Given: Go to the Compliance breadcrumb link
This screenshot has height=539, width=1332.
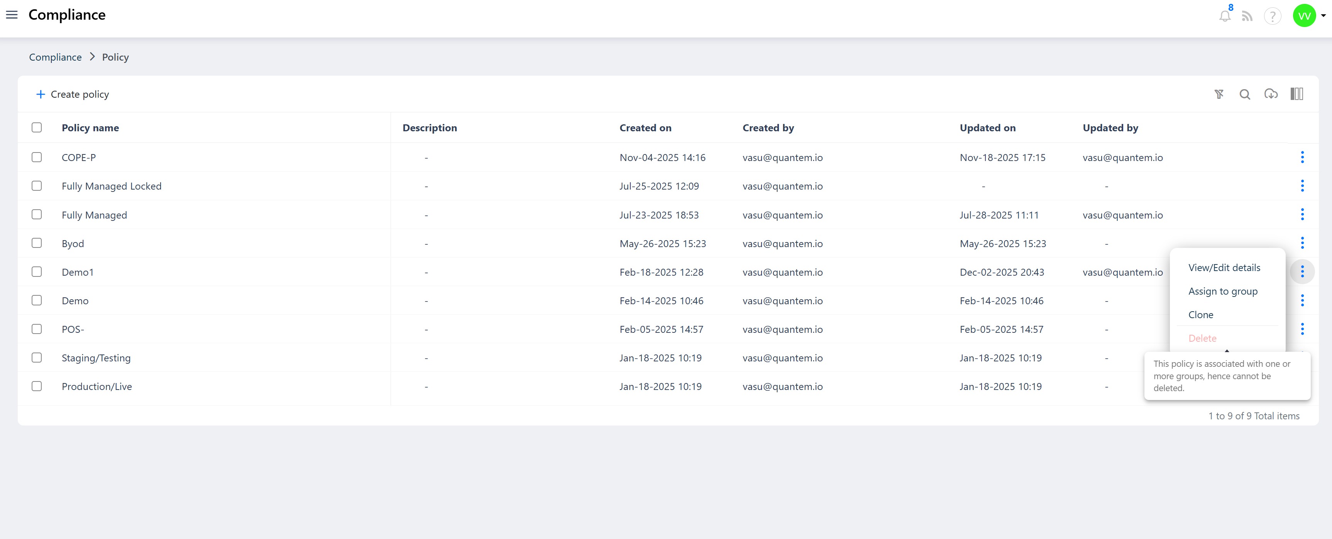Looking at the screenshot, I should coord(55,57).
